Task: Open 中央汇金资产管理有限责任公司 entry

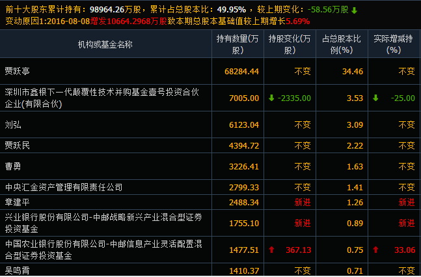Action: (x=63, y=188)
